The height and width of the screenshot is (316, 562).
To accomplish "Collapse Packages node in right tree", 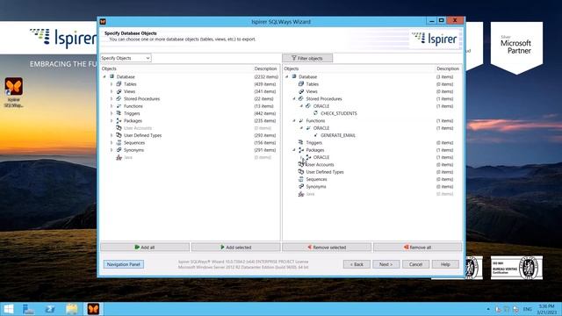I will pos(294,150).
